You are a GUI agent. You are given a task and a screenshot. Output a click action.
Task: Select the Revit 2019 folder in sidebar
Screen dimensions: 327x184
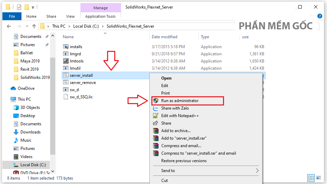(29, 69)
